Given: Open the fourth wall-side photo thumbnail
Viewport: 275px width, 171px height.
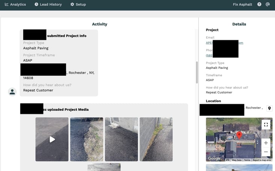Looking at the screenshot, I should 156,139.
